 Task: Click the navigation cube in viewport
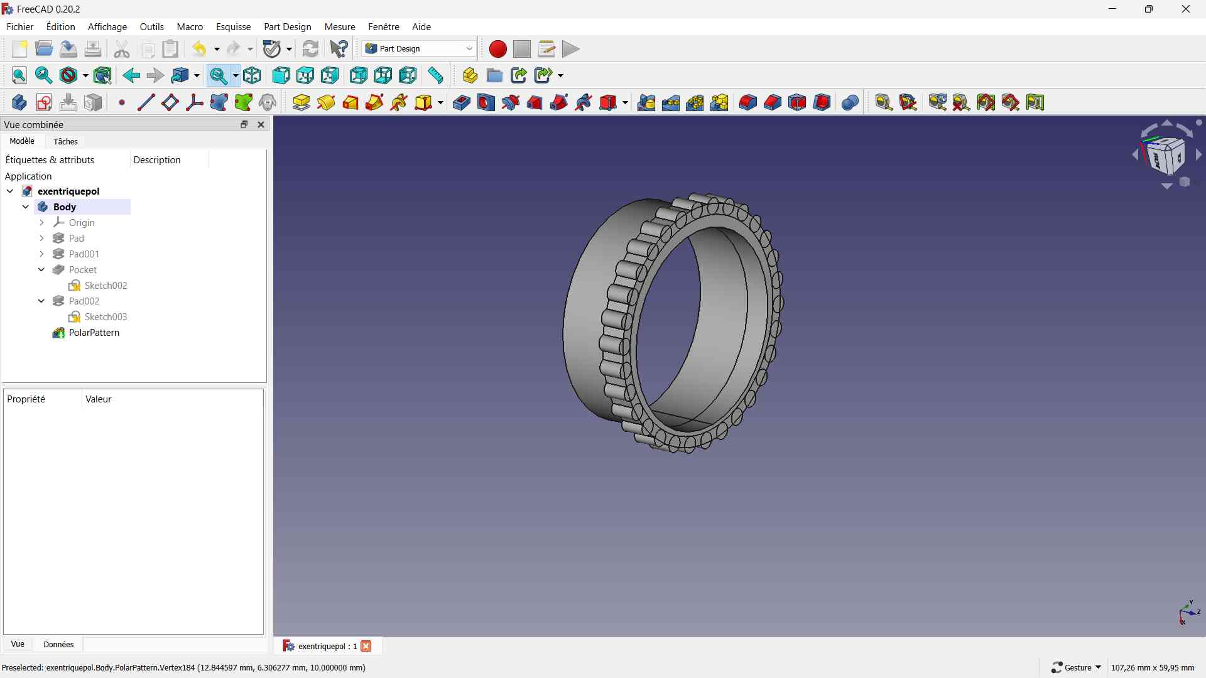pyautogui.click(x=1166, y=154)
